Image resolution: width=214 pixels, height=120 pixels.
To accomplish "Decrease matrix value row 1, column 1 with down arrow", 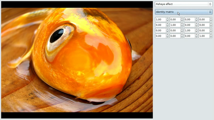I will (167, 21).
